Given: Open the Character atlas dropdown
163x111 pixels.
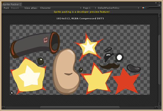Looking at the screenshot, I should click(60, 8).
